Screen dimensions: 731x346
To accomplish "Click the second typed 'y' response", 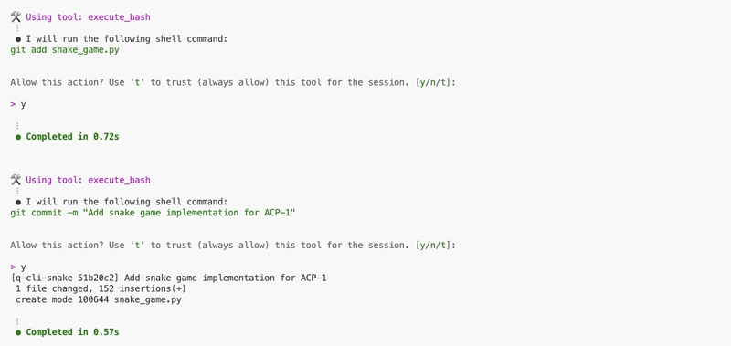I will tap(24, 267).
